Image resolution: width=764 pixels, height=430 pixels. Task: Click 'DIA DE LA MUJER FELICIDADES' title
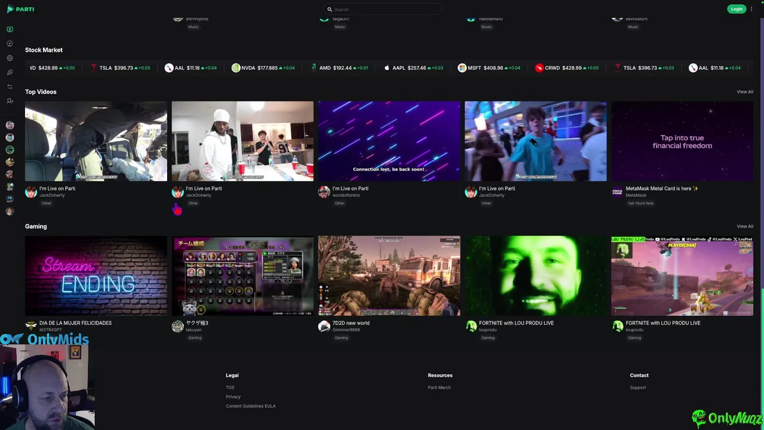tap(75, 323)
